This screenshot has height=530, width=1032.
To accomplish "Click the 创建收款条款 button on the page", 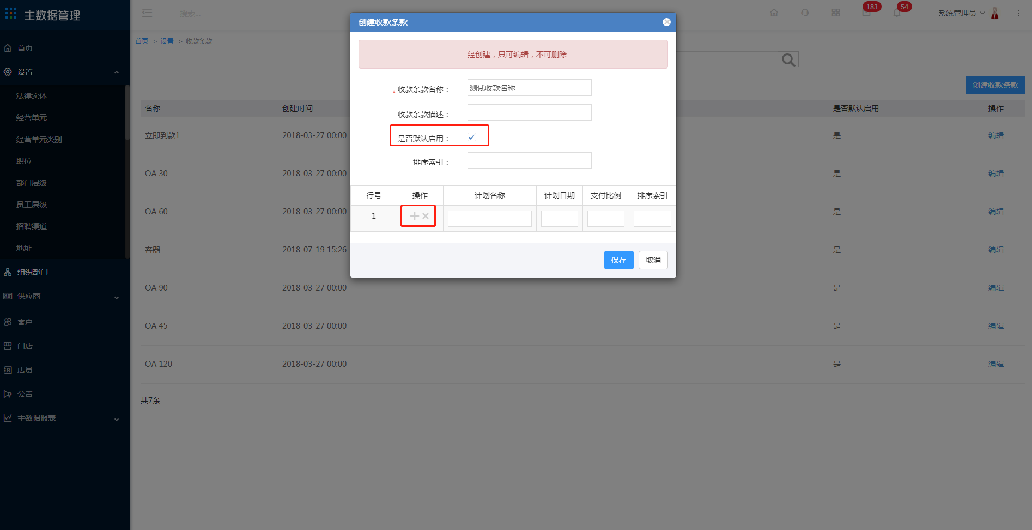I will point(995,85).
